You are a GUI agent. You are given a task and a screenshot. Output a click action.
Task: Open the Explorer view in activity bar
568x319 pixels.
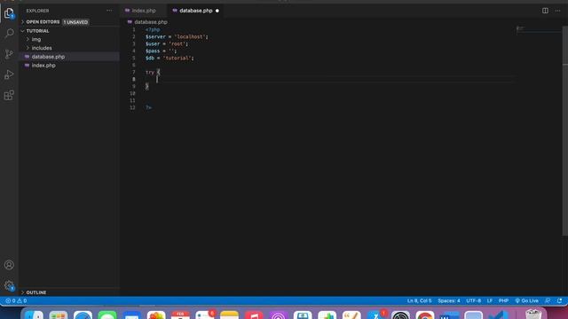coord(9,13)
